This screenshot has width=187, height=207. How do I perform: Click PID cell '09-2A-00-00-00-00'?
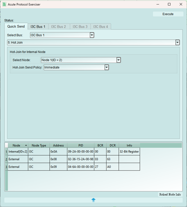coord(81,152)
